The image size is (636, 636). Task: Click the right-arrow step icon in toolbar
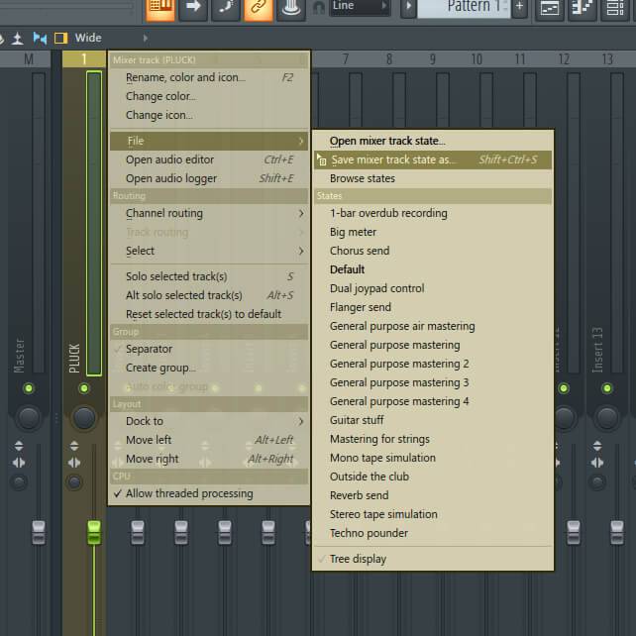click(x=193, y=7)
